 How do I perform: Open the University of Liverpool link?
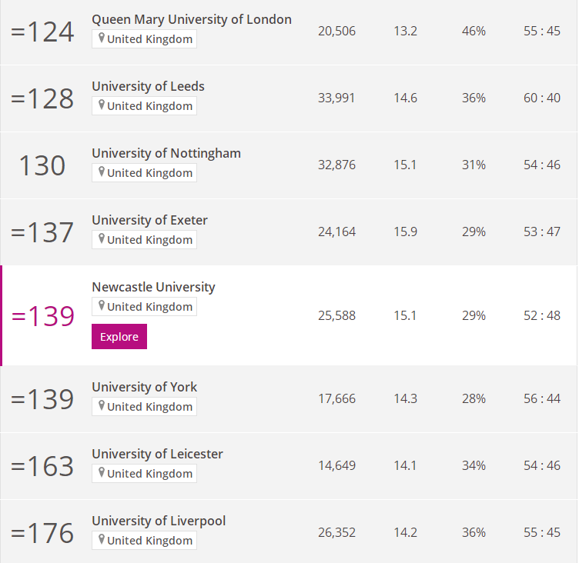pos(159,521)
